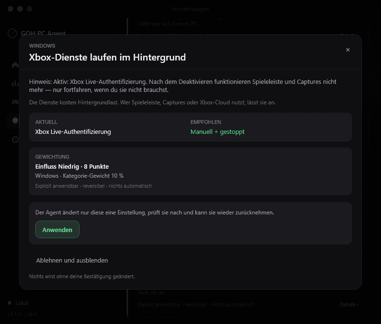Click the WINDOWS category label
This screenshot has height=324, width=381.
point(42,46)
